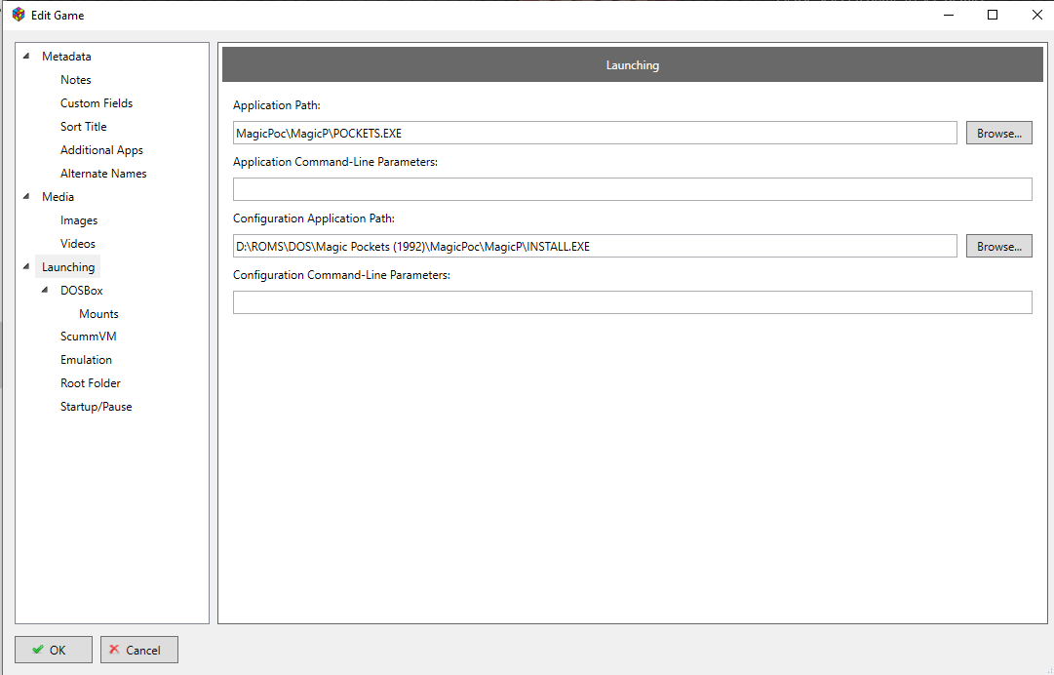The width and height of the screenshot is (1054, 675).
Task: Click the 'Application Command-Line Parameters:' label
Action: coord(335,162)
